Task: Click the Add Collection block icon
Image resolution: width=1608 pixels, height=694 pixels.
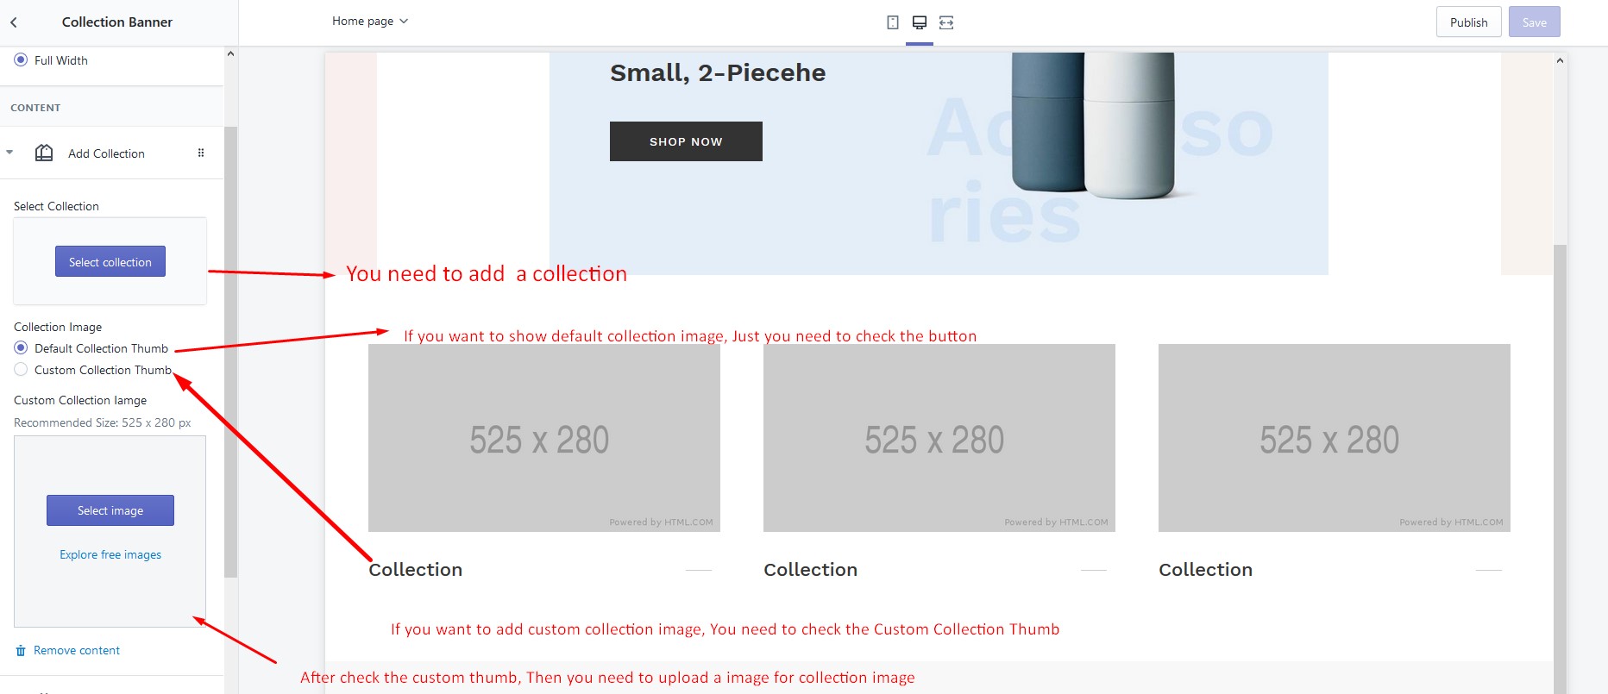Action: [44, 153]
